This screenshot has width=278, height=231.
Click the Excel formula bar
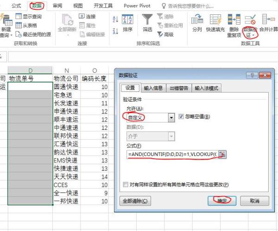click(143, 57)
